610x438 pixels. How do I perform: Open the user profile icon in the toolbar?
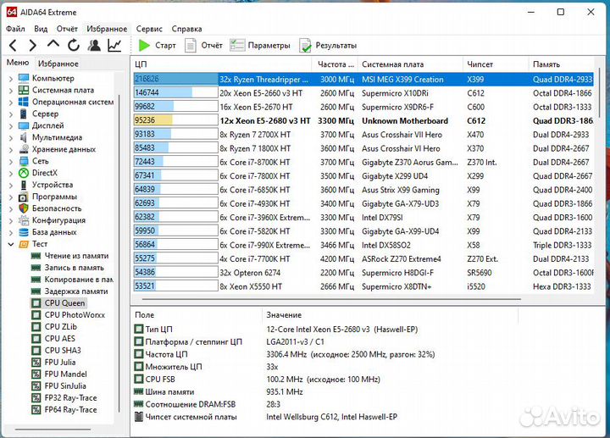click(94, 46)
